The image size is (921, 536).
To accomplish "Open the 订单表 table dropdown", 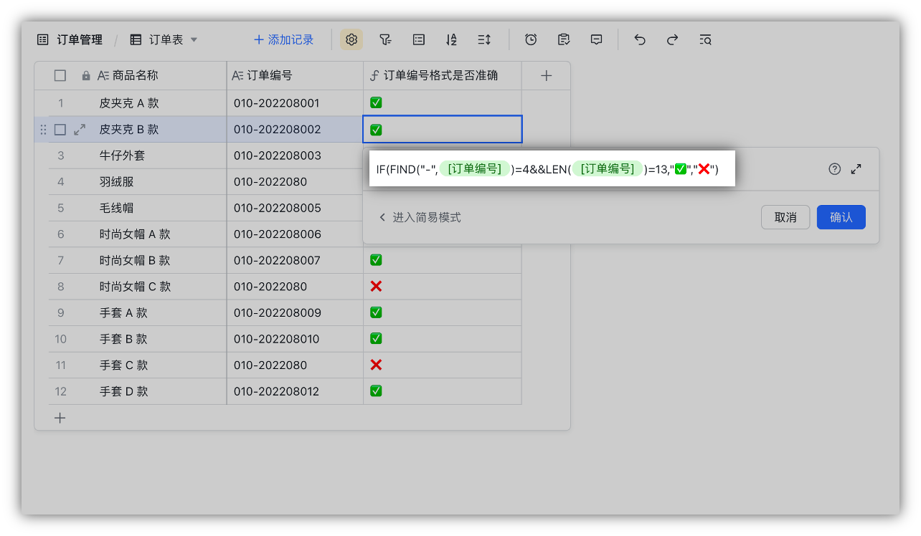I will coord(164,40).
